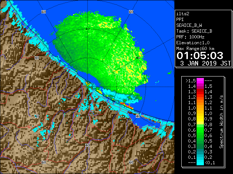Click the "40" range label due north of radar
The image size is (233, 174).
(x=87, y=29)
